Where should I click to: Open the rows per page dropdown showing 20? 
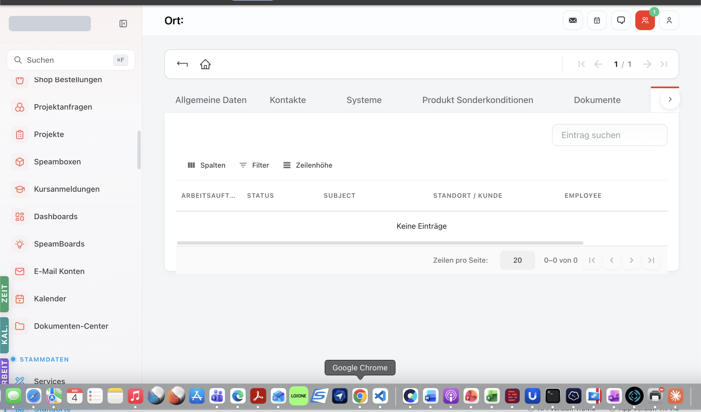(517, 260)
